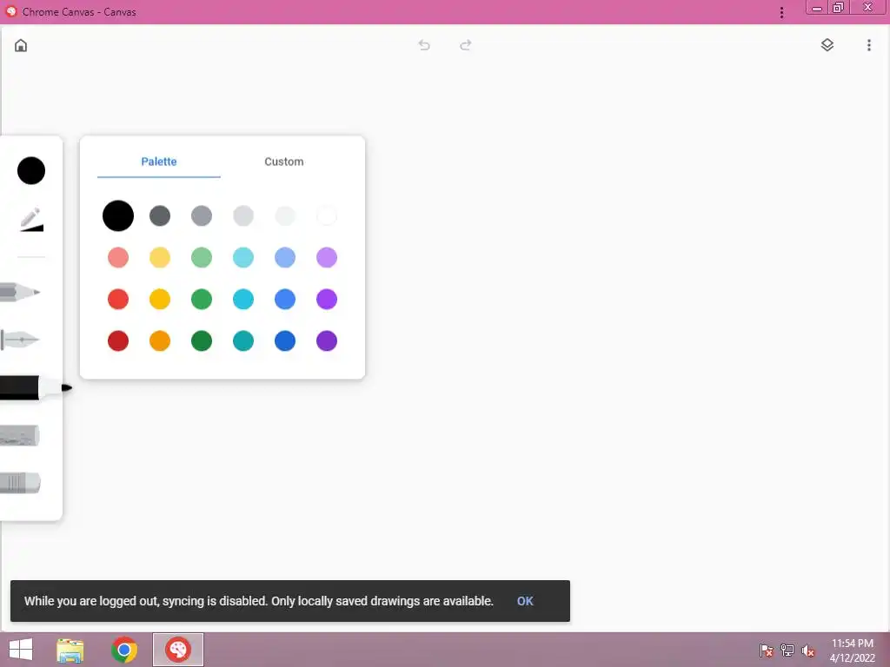Pick the dark gray color swatch
Image resolution: width=890 pixels, height=667 pixels.
point(160,215)
